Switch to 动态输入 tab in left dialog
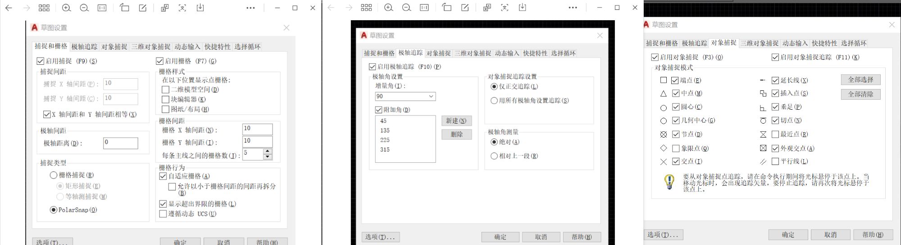Image resolution: width=901 pixels, height=245 pixels. [x=187, y=47]
